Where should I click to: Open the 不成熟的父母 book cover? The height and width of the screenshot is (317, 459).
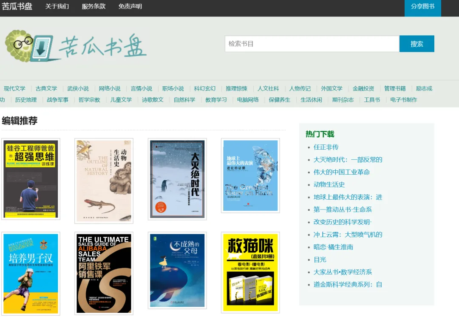tap(177, 270)
